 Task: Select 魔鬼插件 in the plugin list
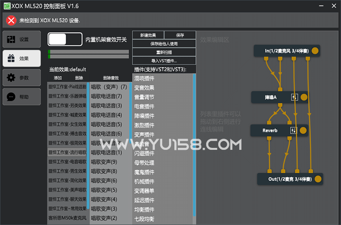(x=162, y=172)
